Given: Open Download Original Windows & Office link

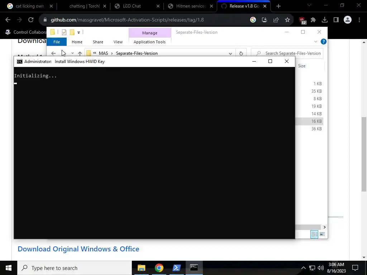Looking at the screenshot, I should pos(78,249).
